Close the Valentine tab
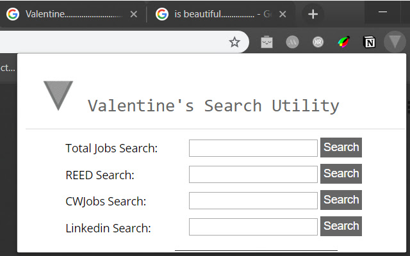The width and height of the screenshot is (410, 256). 134,14
